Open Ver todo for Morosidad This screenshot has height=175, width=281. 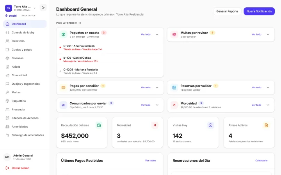tap(256, 105)
